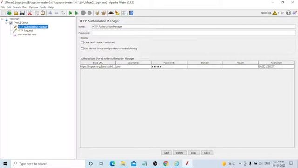298x168 pixels.
Task: Click the Mechanism cell showing BASIC_DIGEST
Action: pos(276,67)
